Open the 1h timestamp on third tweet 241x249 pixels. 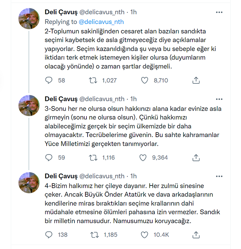(x=133, y=176)
